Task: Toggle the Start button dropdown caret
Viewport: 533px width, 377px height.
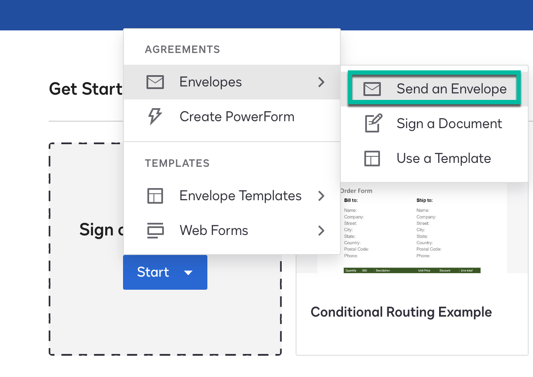Action: click(x=188, y=273)
